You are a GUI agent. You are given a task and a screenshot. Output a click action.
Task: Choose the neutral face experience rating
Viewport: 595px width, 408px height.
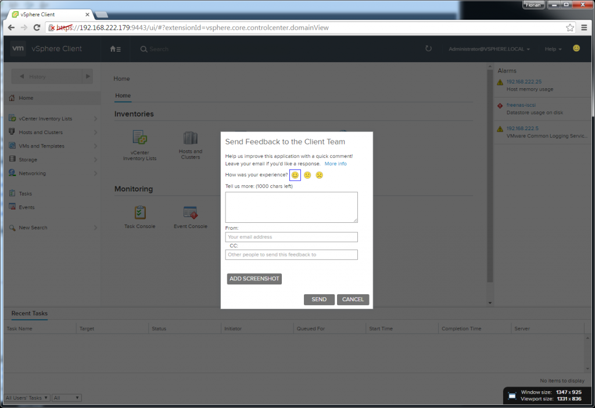(x=307, y=175)
